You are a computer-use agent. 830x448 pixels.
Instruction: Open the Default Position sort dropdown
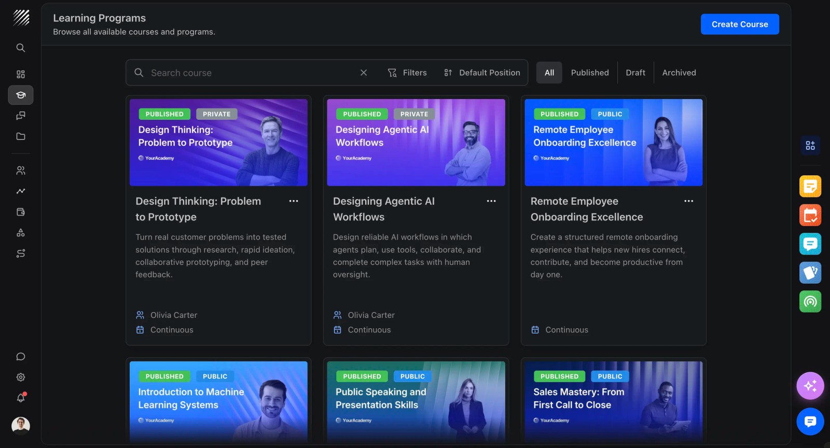point(482,73)
